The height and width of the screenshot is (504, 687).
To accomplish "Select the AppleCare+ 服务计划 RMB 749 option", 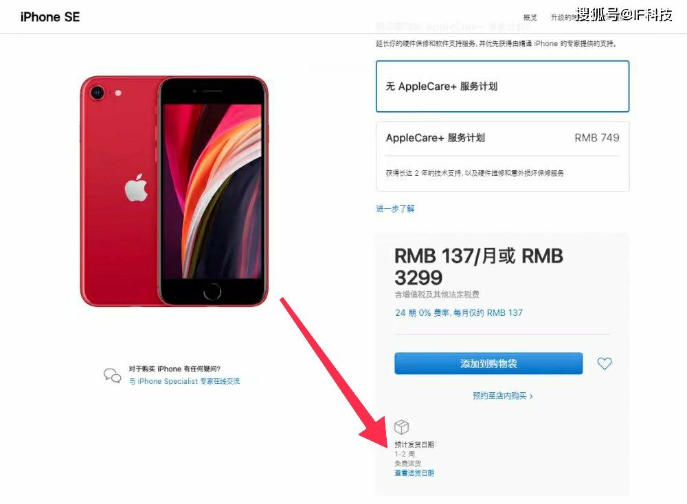I will point(503,157).
